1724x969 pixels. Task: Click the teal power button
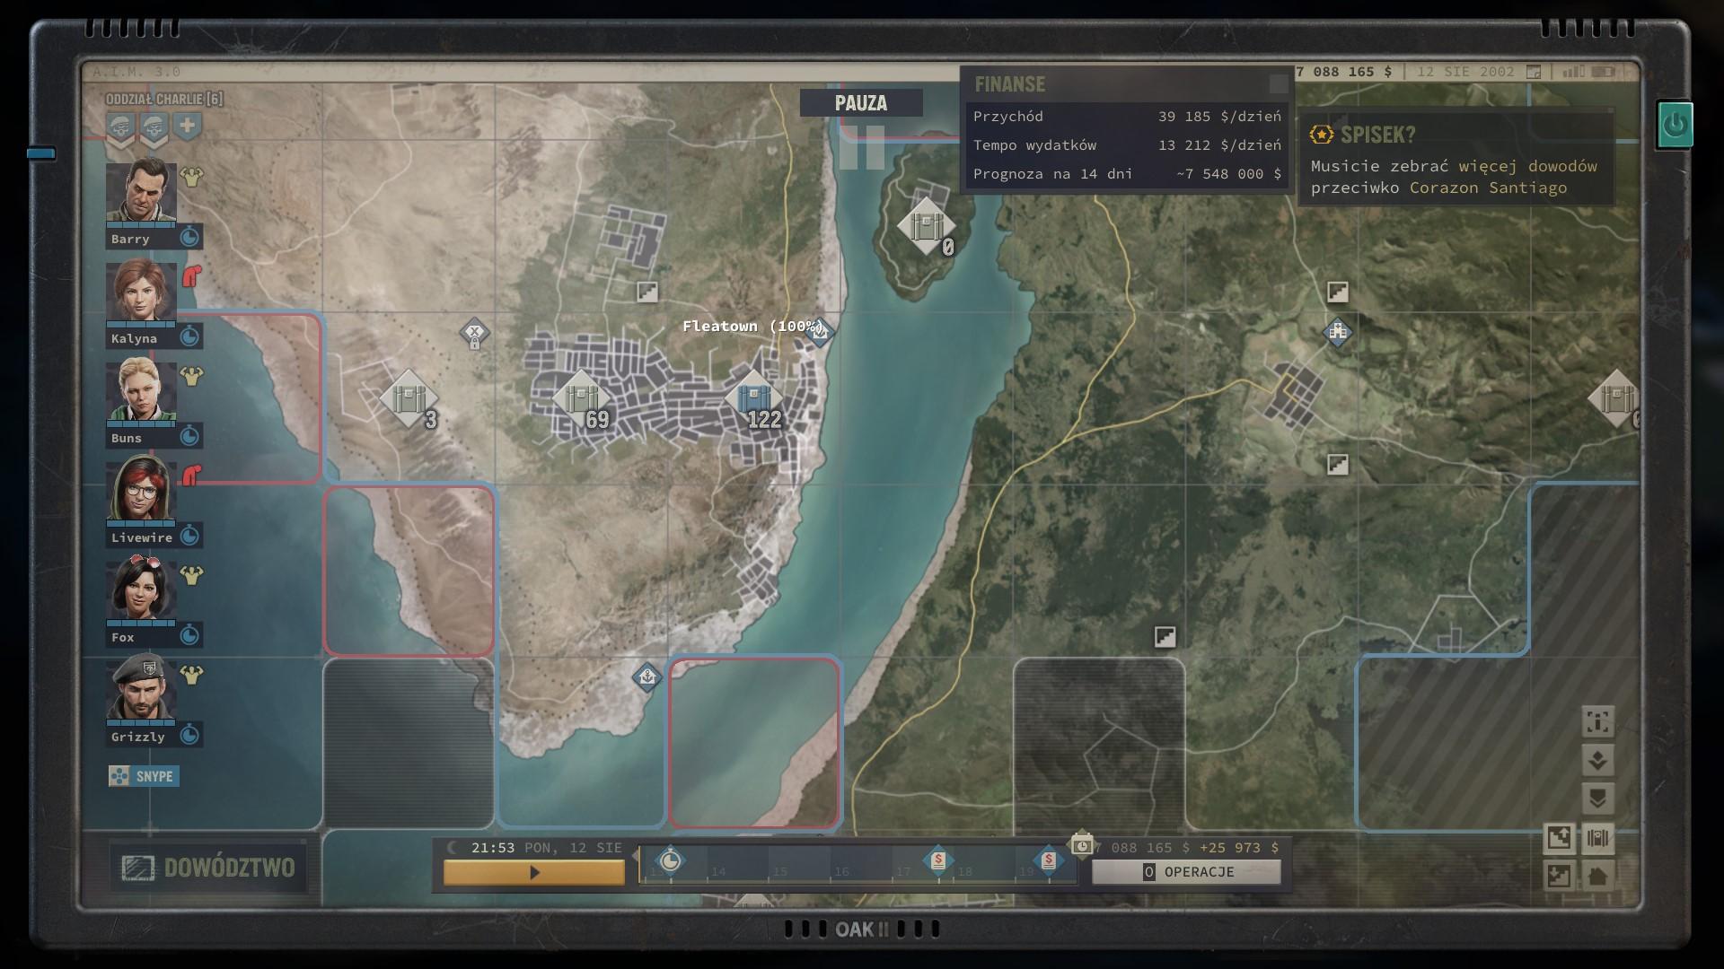pos(1675,125)
